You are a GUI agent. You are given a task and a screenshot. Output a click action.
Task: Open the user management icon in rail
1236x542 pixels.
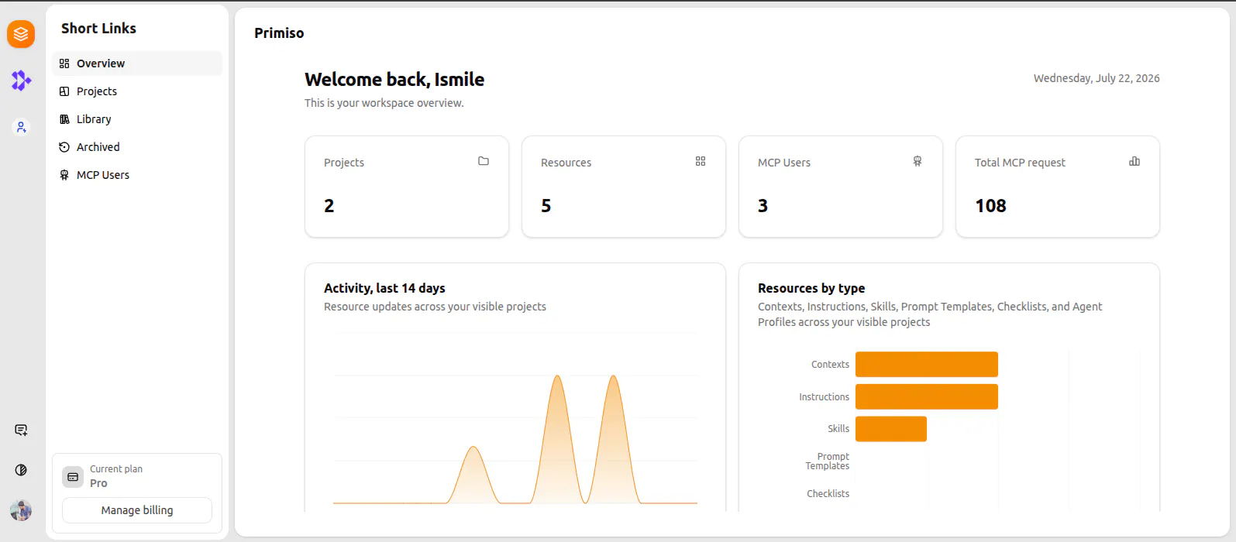[x=21, y=127]
